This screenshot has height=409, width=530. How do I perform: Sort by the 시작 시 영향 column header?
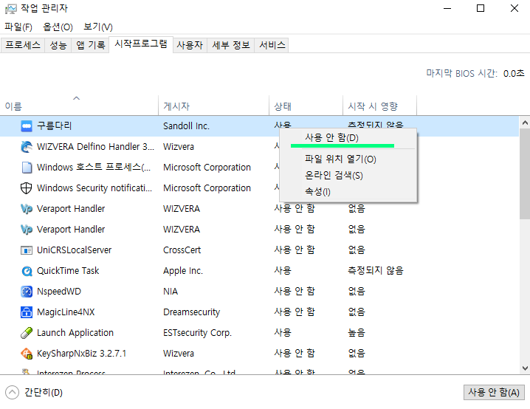380,106
